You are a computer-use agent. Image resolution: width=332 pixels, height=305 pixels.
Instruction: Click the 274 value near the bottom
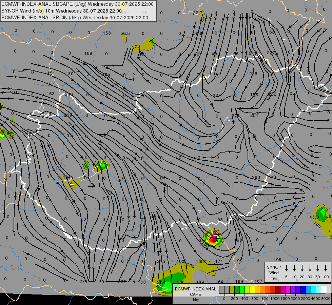83,281
